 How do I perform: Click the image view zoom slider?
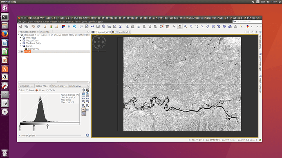(x=99, y=51)
